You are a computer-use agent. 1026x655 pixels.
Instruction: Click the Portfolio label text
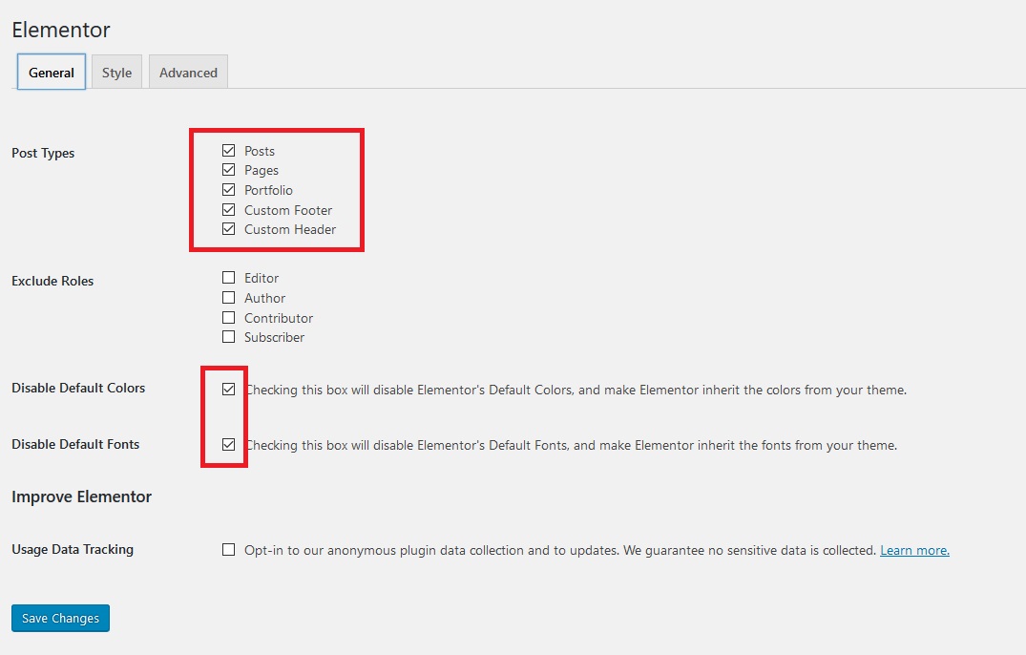tap(268, 190)
